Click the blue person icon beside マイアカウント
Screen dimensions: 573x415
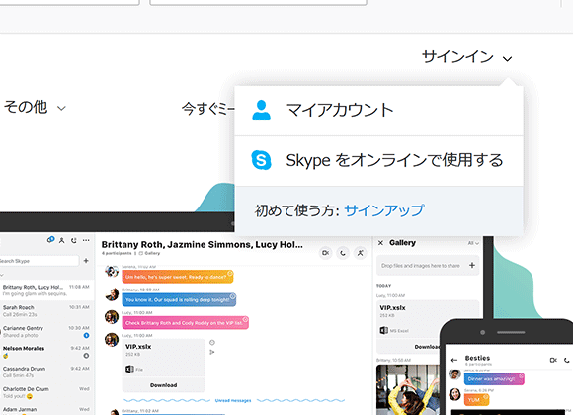click(261, 110)
